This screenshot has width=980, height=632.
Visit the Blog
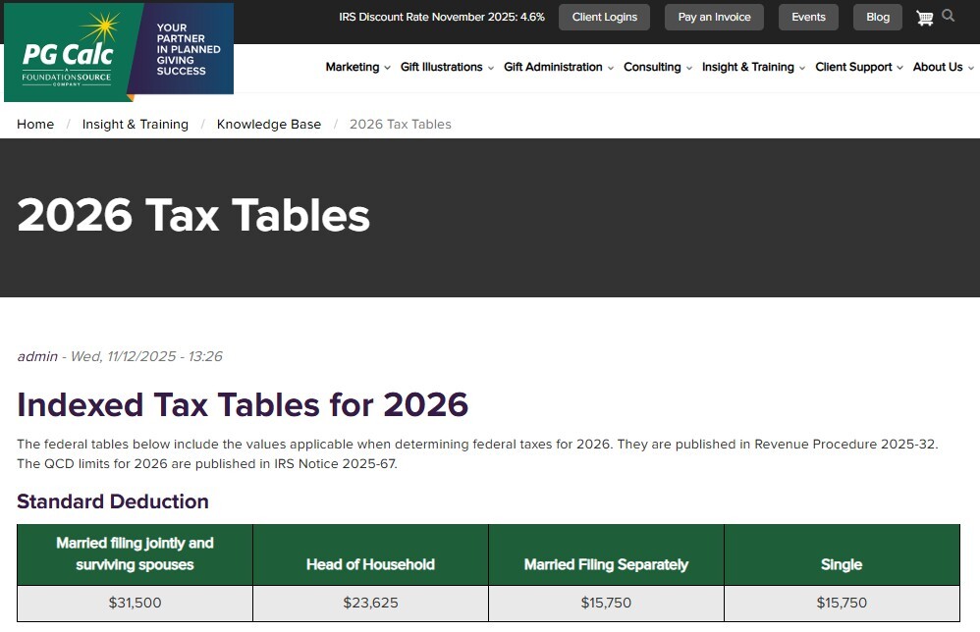click(877, 17)
